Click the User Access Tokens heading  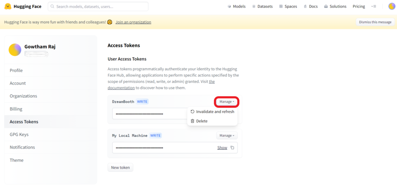pyautogui.click(x=127, y=59)
